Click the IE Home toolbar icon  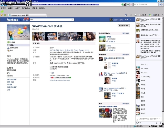pos(126,15)
